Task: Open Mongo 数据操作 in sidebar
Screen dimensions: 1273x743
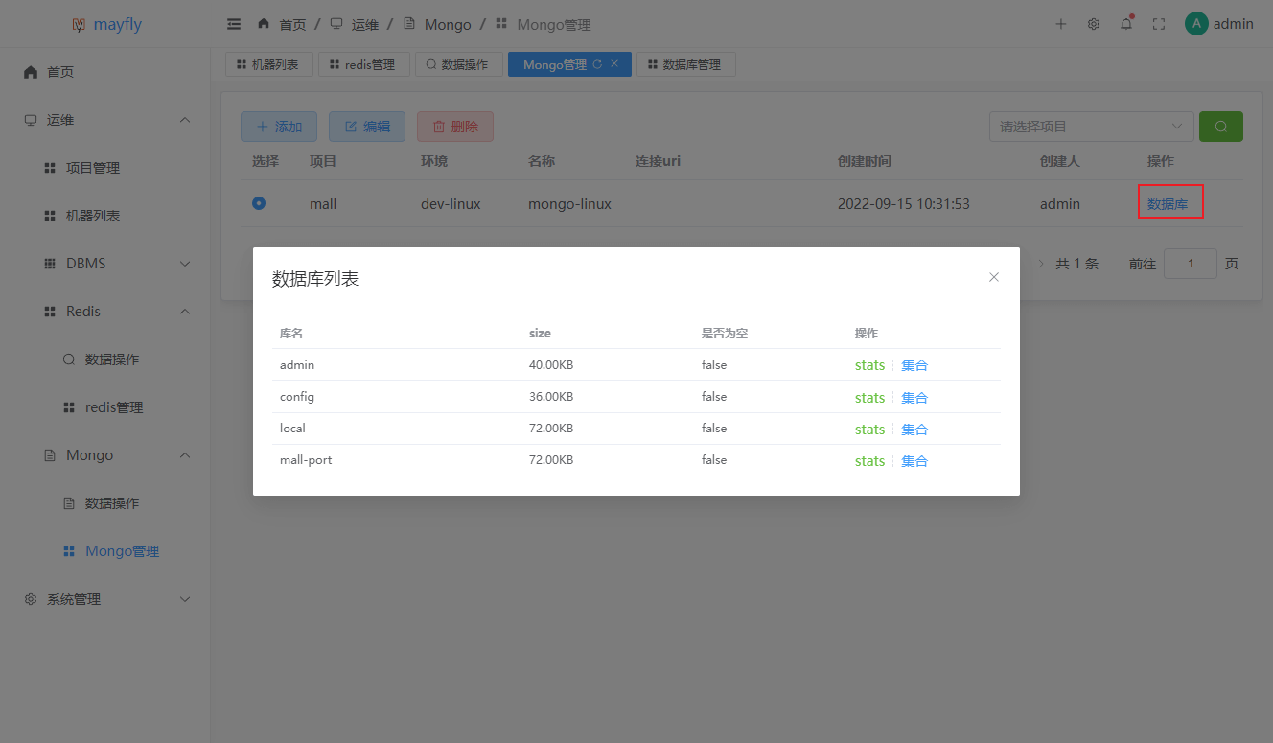Action: pyautogui.click(x=105, y=503)
